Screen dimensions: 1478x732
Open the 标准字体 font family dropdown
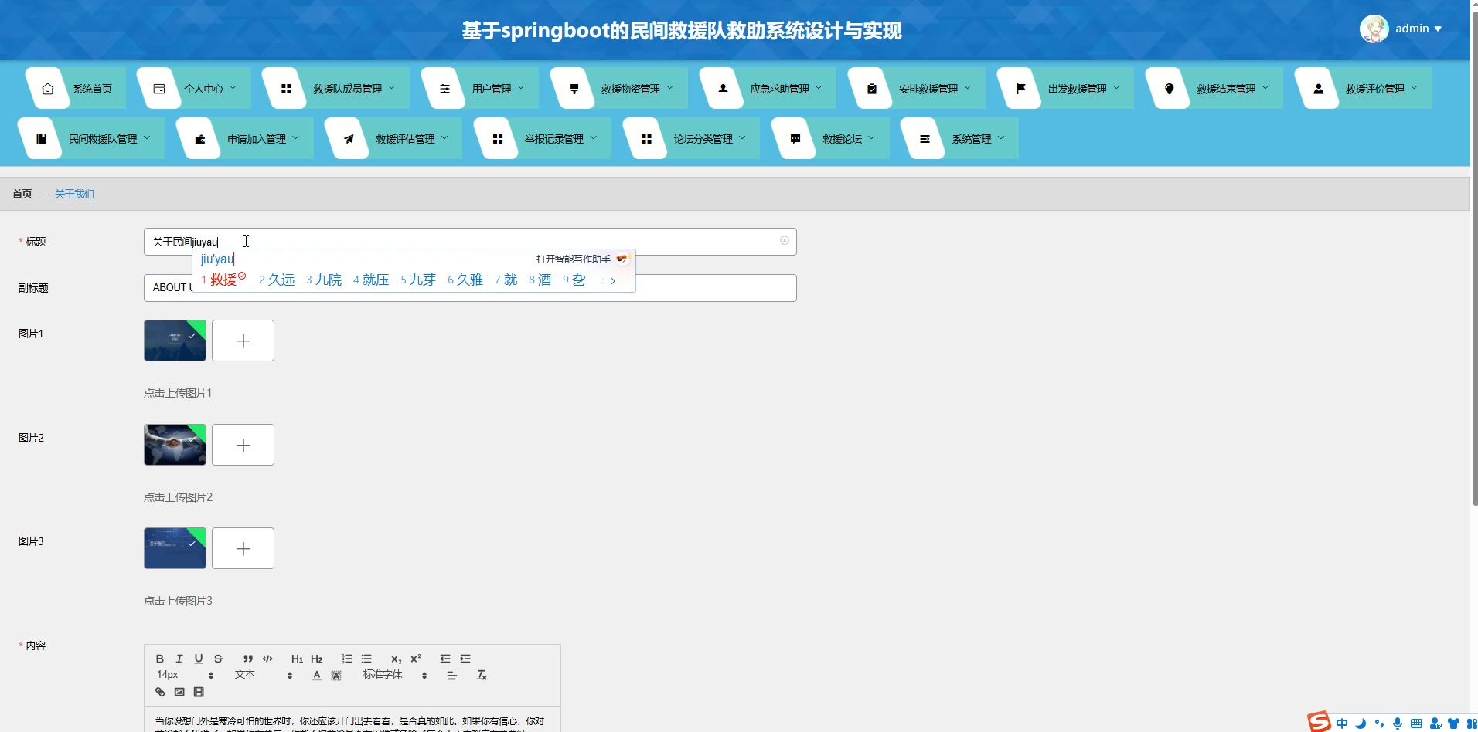point(395,675)
